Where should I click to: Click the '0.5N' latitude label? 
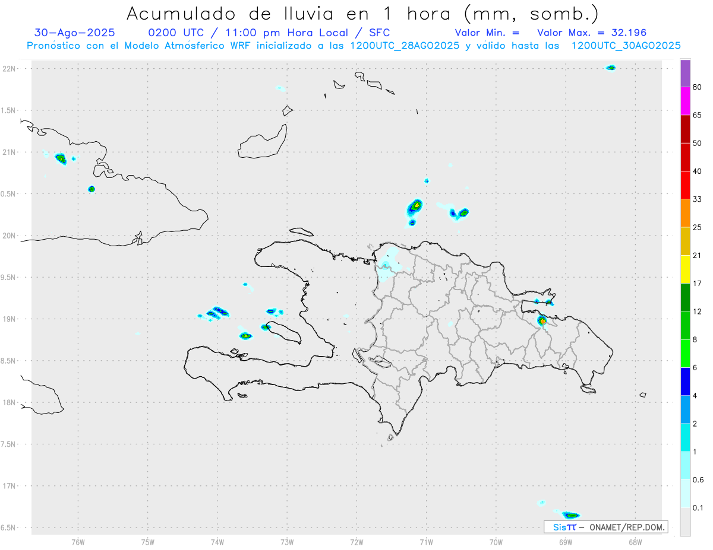click(x=9, y=194)
